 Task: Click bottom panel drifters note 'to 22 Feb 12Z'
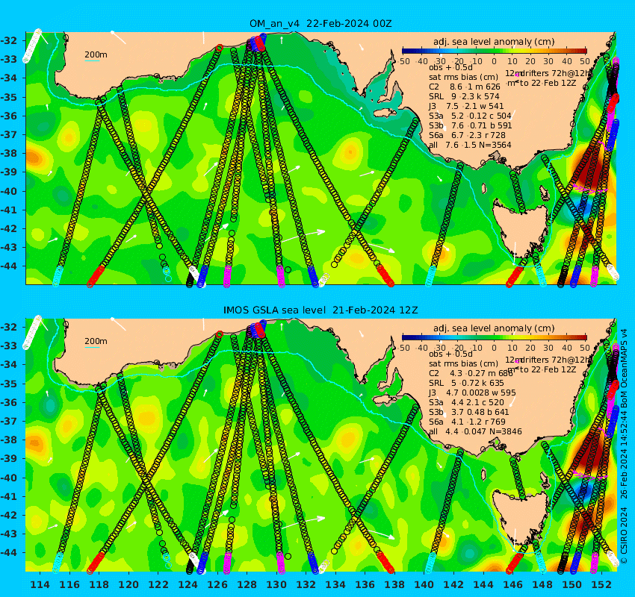coord(548,369)
